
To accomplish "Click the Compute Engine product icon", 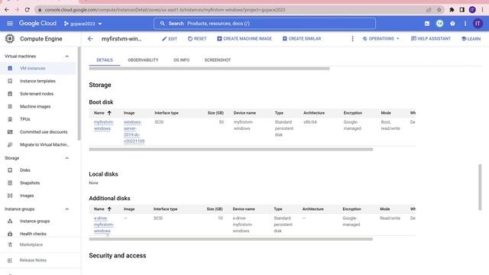I will (x=10, y=39).
